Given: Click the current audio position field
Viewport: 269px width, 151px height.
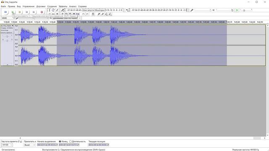Looking at the screenshot, I should pyautogui.click(x=99, y=145).
